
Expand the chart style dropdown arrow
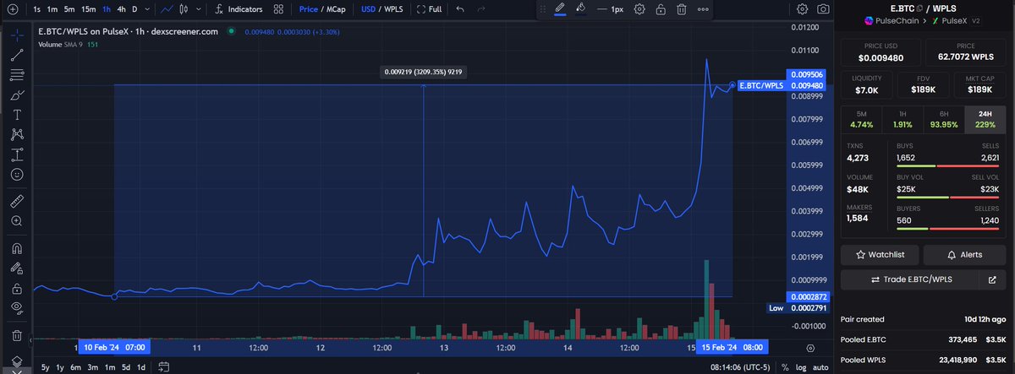coord(198,9)
